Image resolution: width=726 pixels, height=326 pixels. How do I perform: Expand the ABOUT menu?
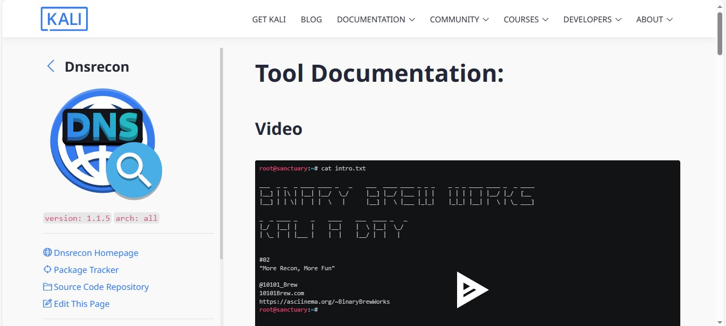[x=654, y=19]
